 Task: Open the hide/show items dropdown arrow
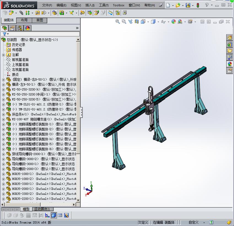pos(168,22)
